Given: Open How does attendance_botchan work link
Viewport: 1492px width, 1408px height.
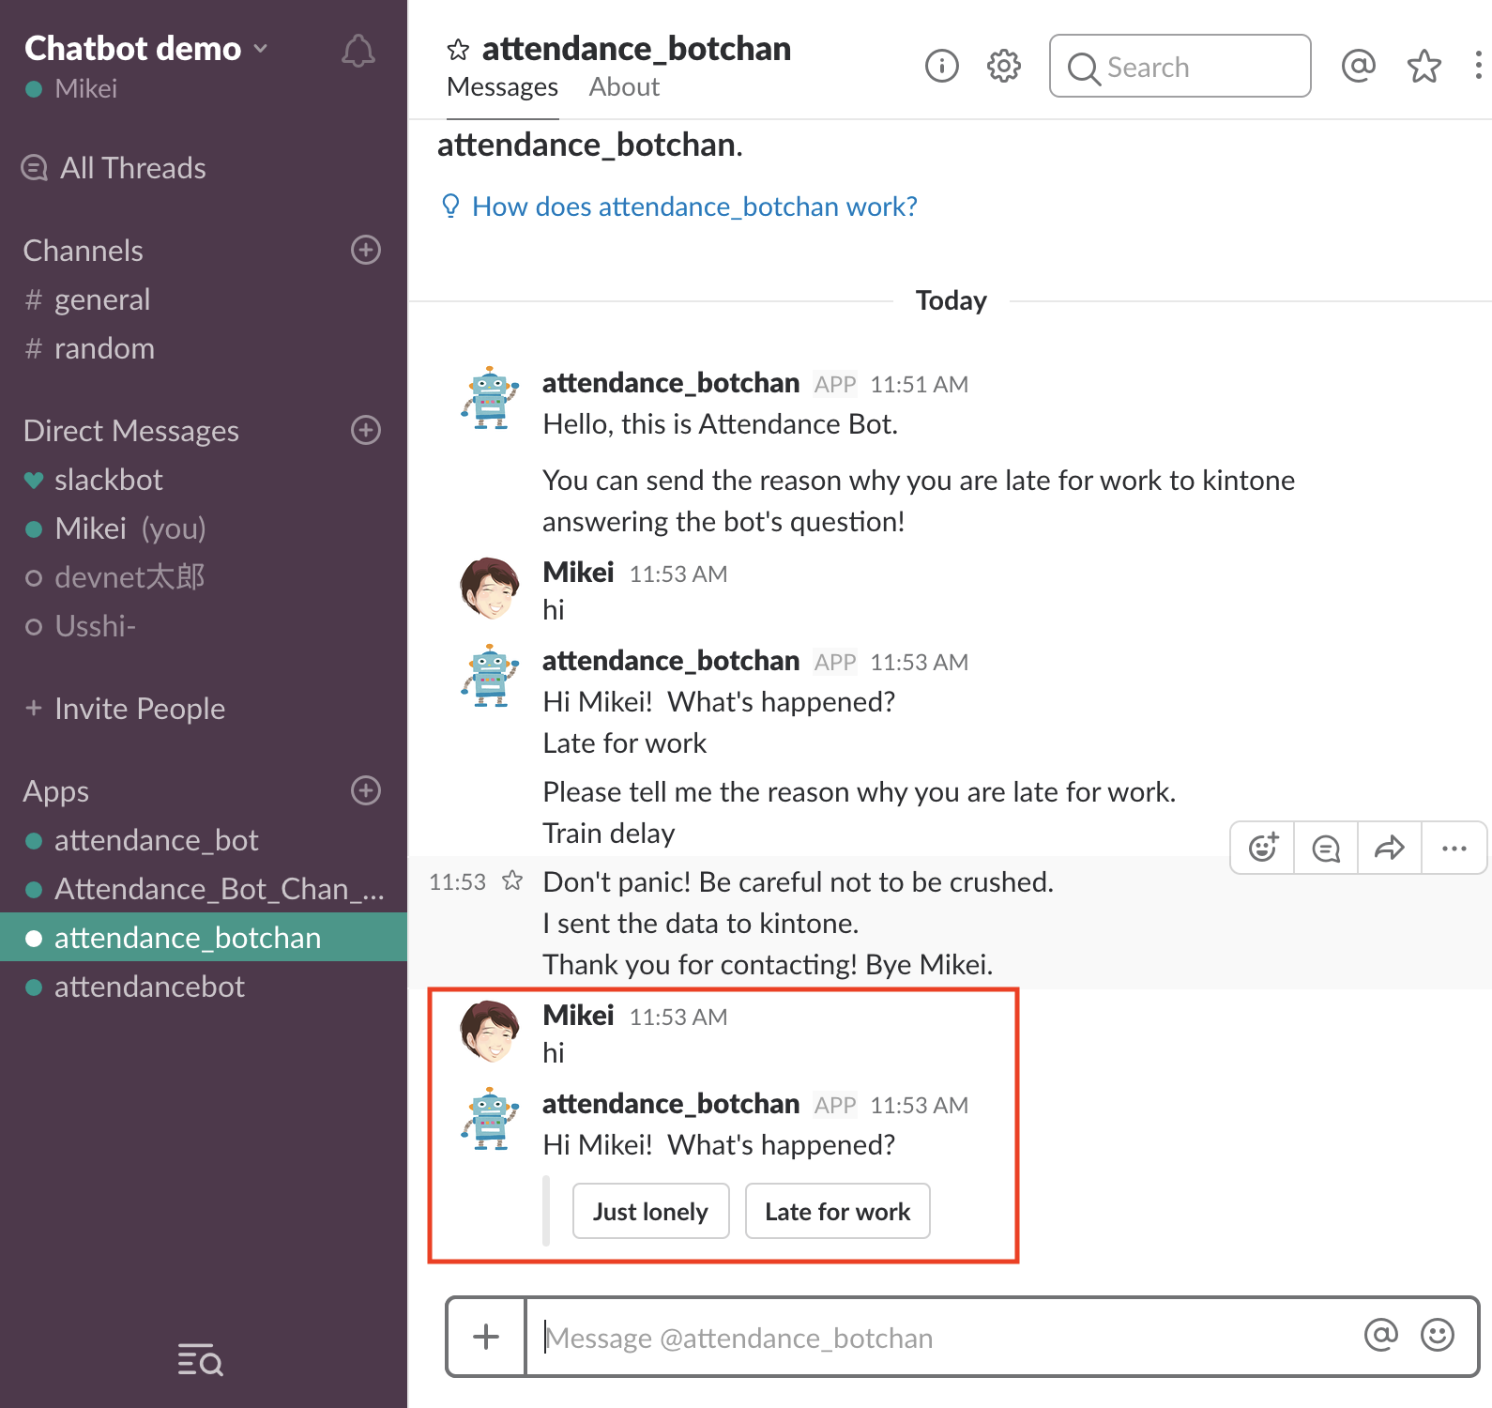Looking at the screenshot, I should tap(693, 207).
